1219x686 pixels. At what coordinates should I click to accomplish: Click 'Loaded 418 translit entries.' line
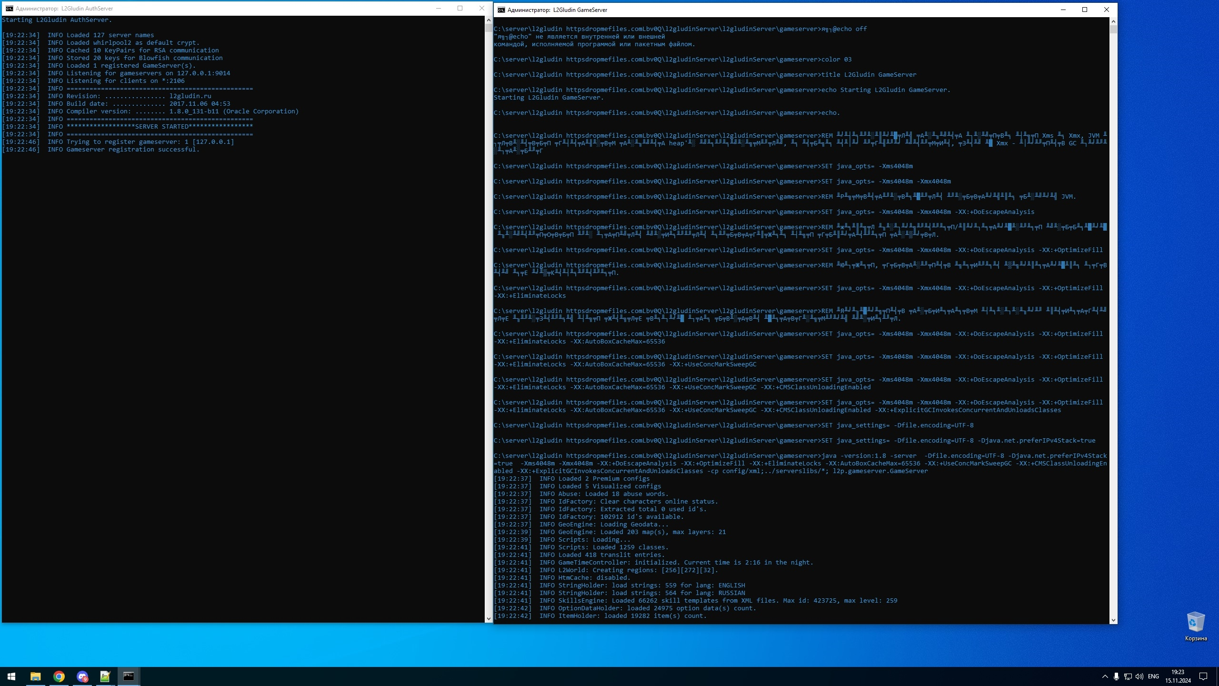[580, 555]
